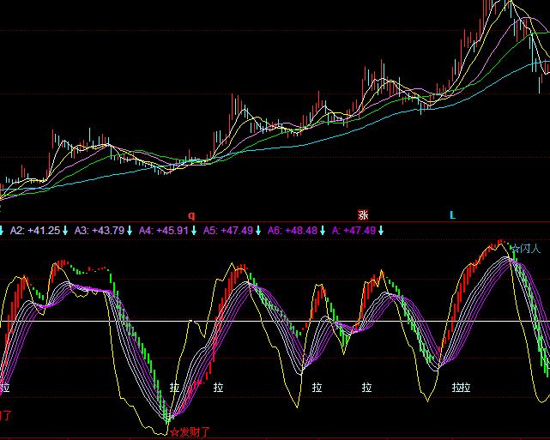Select the A: +47.49 indicator label
Image resolution: width=550 pixels, height=440 pixels.
pyautogui.click(x=354, y=231)
